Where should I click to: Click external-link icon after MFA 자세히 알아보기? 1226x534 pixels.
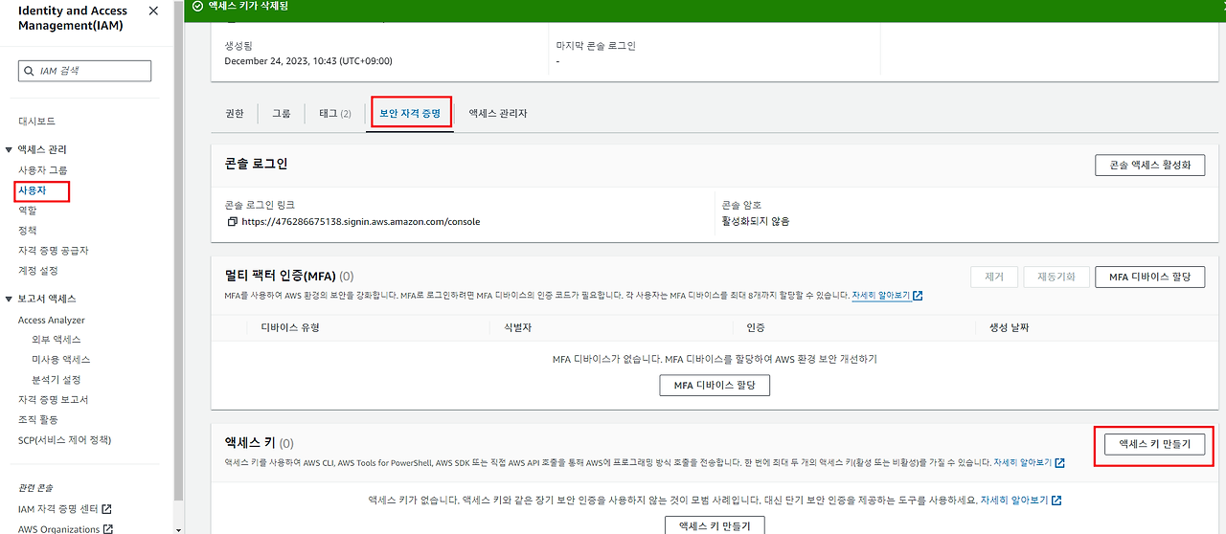pos(918,296)
